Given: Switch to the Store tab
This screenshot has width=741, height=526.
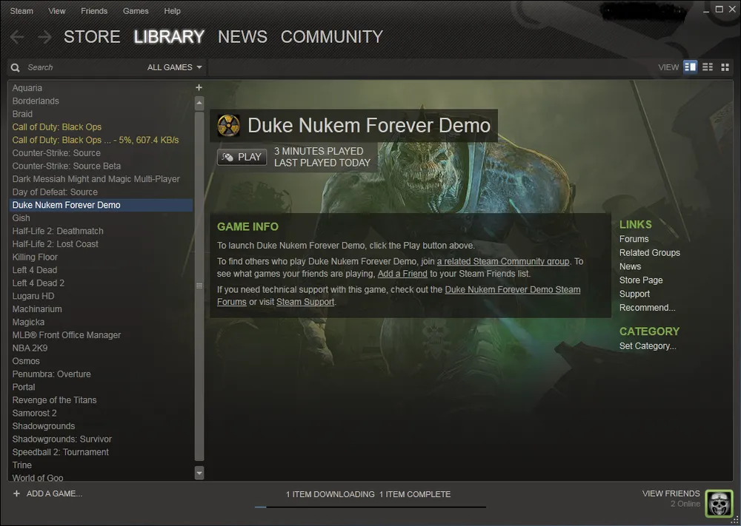Looking at the screenshot, I should click(92, 37).
